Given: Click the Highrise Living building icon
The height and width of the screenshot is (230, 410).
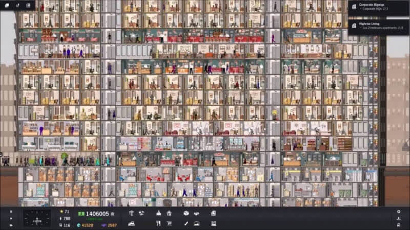Looking at the screenshot, I should pos(354,26).
